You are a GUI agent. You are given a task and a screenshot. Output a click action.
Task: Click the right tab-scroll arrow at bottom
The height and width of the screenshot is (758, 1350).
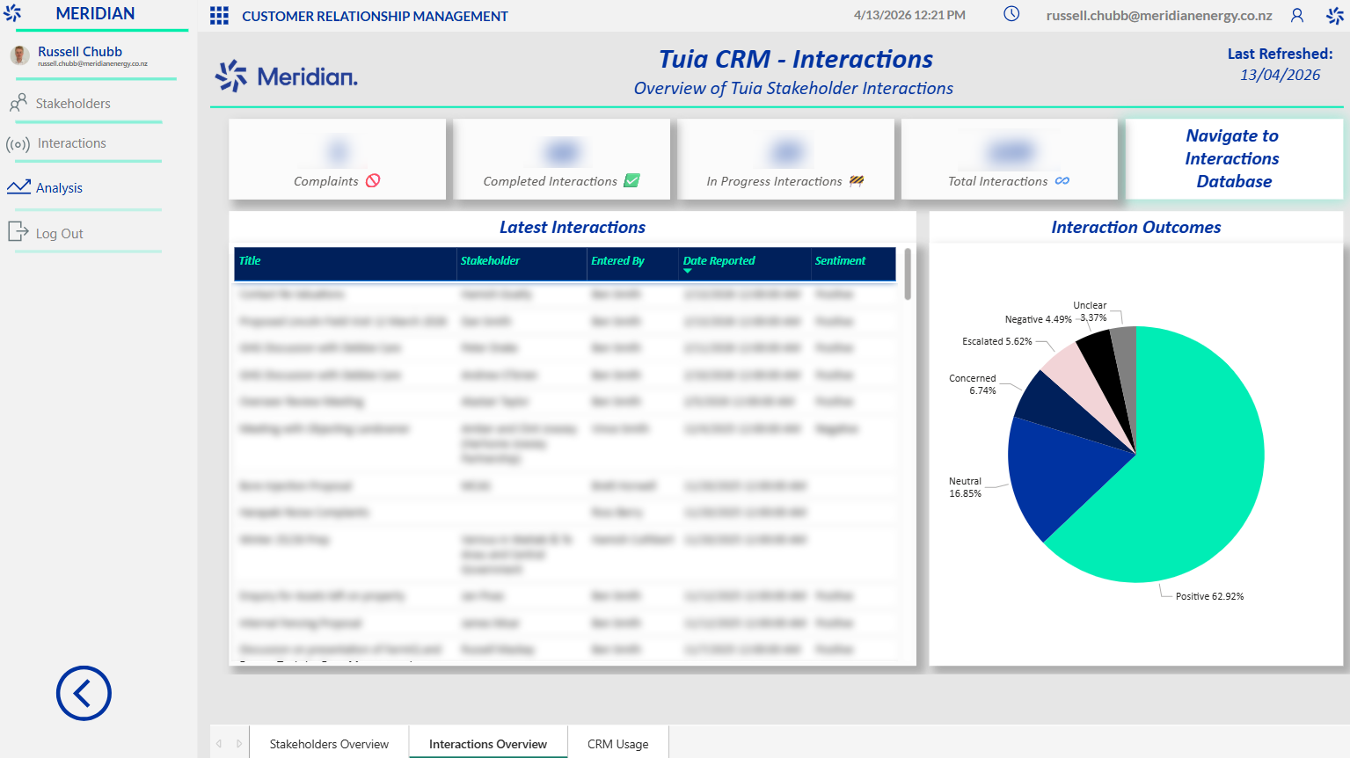pos(239,744)
